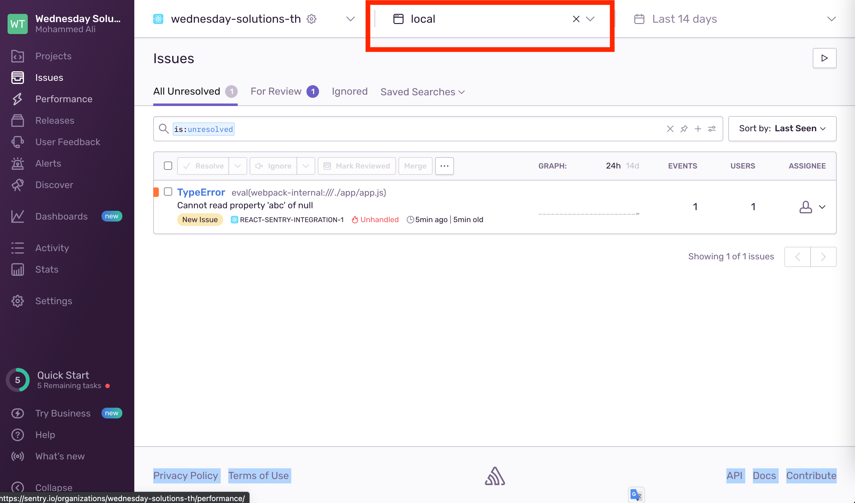Image resolution: width=855 pixels, height=503 pixels.
Task: Pin the search using the pin icon
Action: coord(684,129)
